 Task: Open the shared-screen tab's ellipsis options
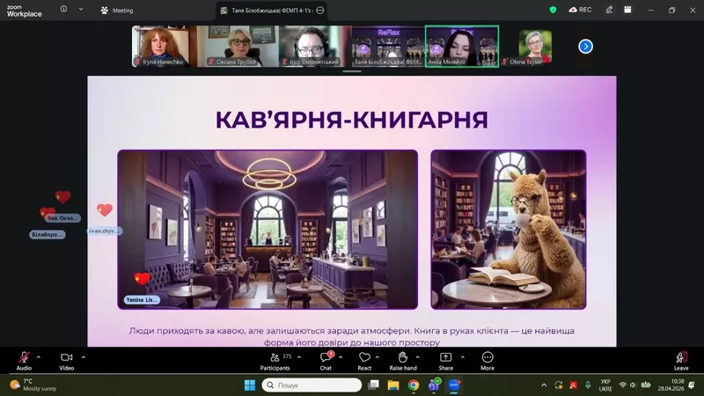coord(320,11)
